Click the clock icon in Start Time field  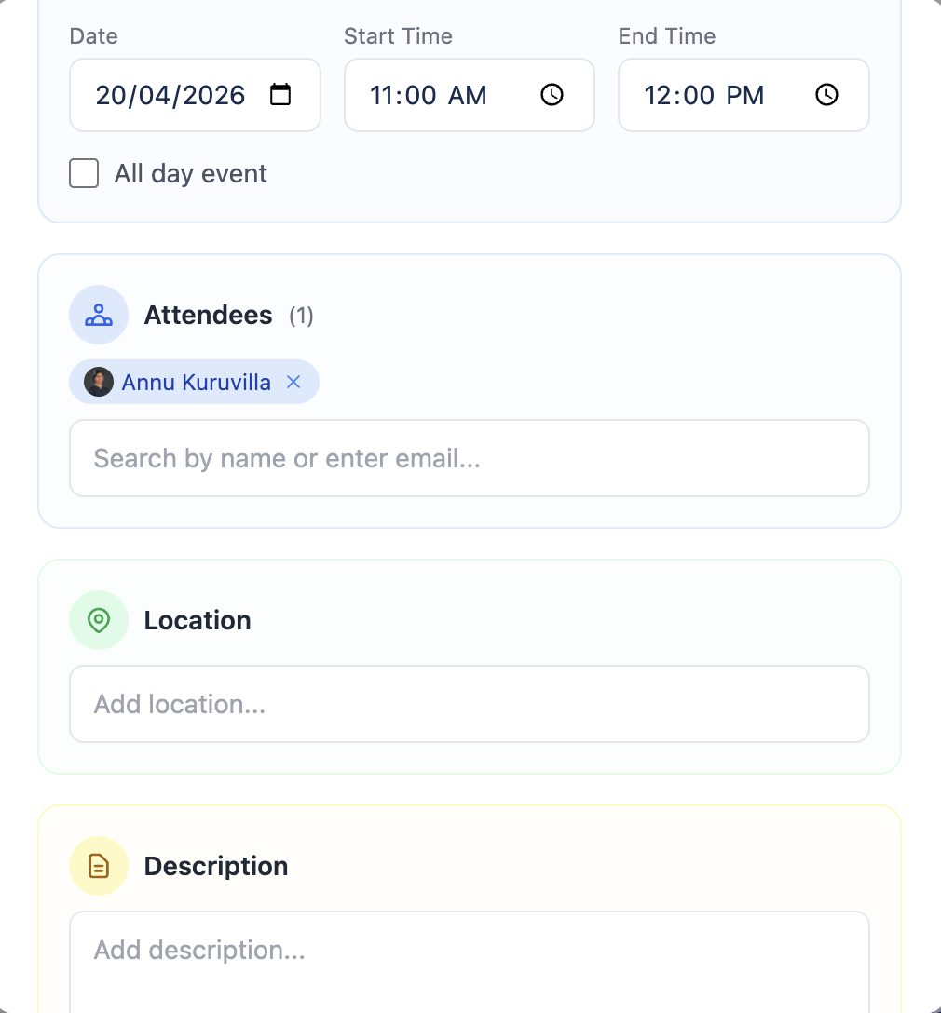pos(552,95)
